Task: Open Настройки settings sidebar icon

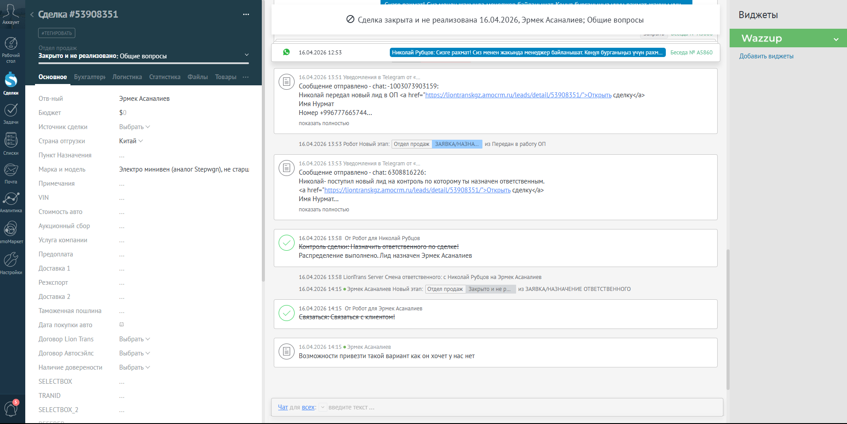Action: [x=11, y=263]
